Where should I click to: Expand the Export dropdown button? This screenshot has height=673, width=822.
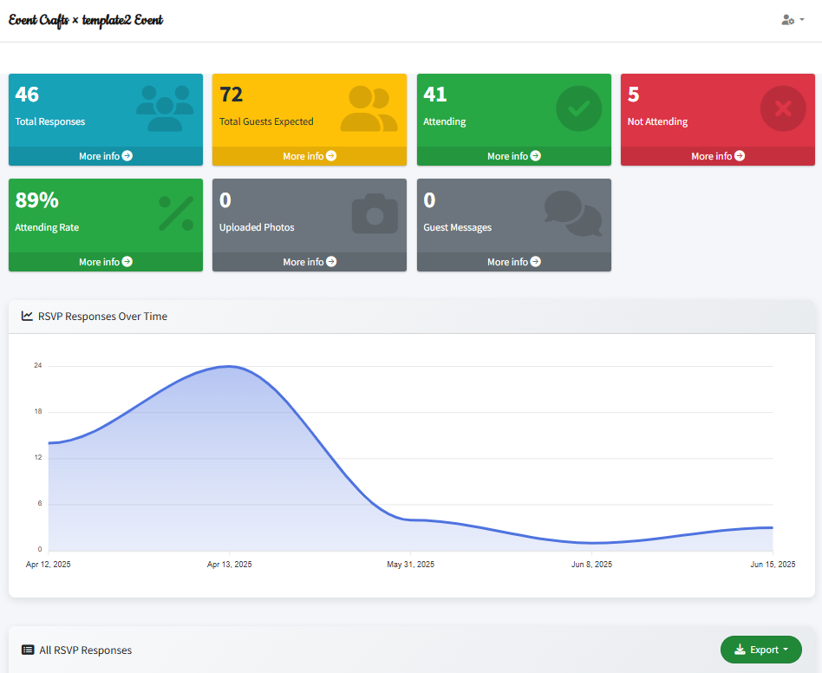(x=760, y=650)
